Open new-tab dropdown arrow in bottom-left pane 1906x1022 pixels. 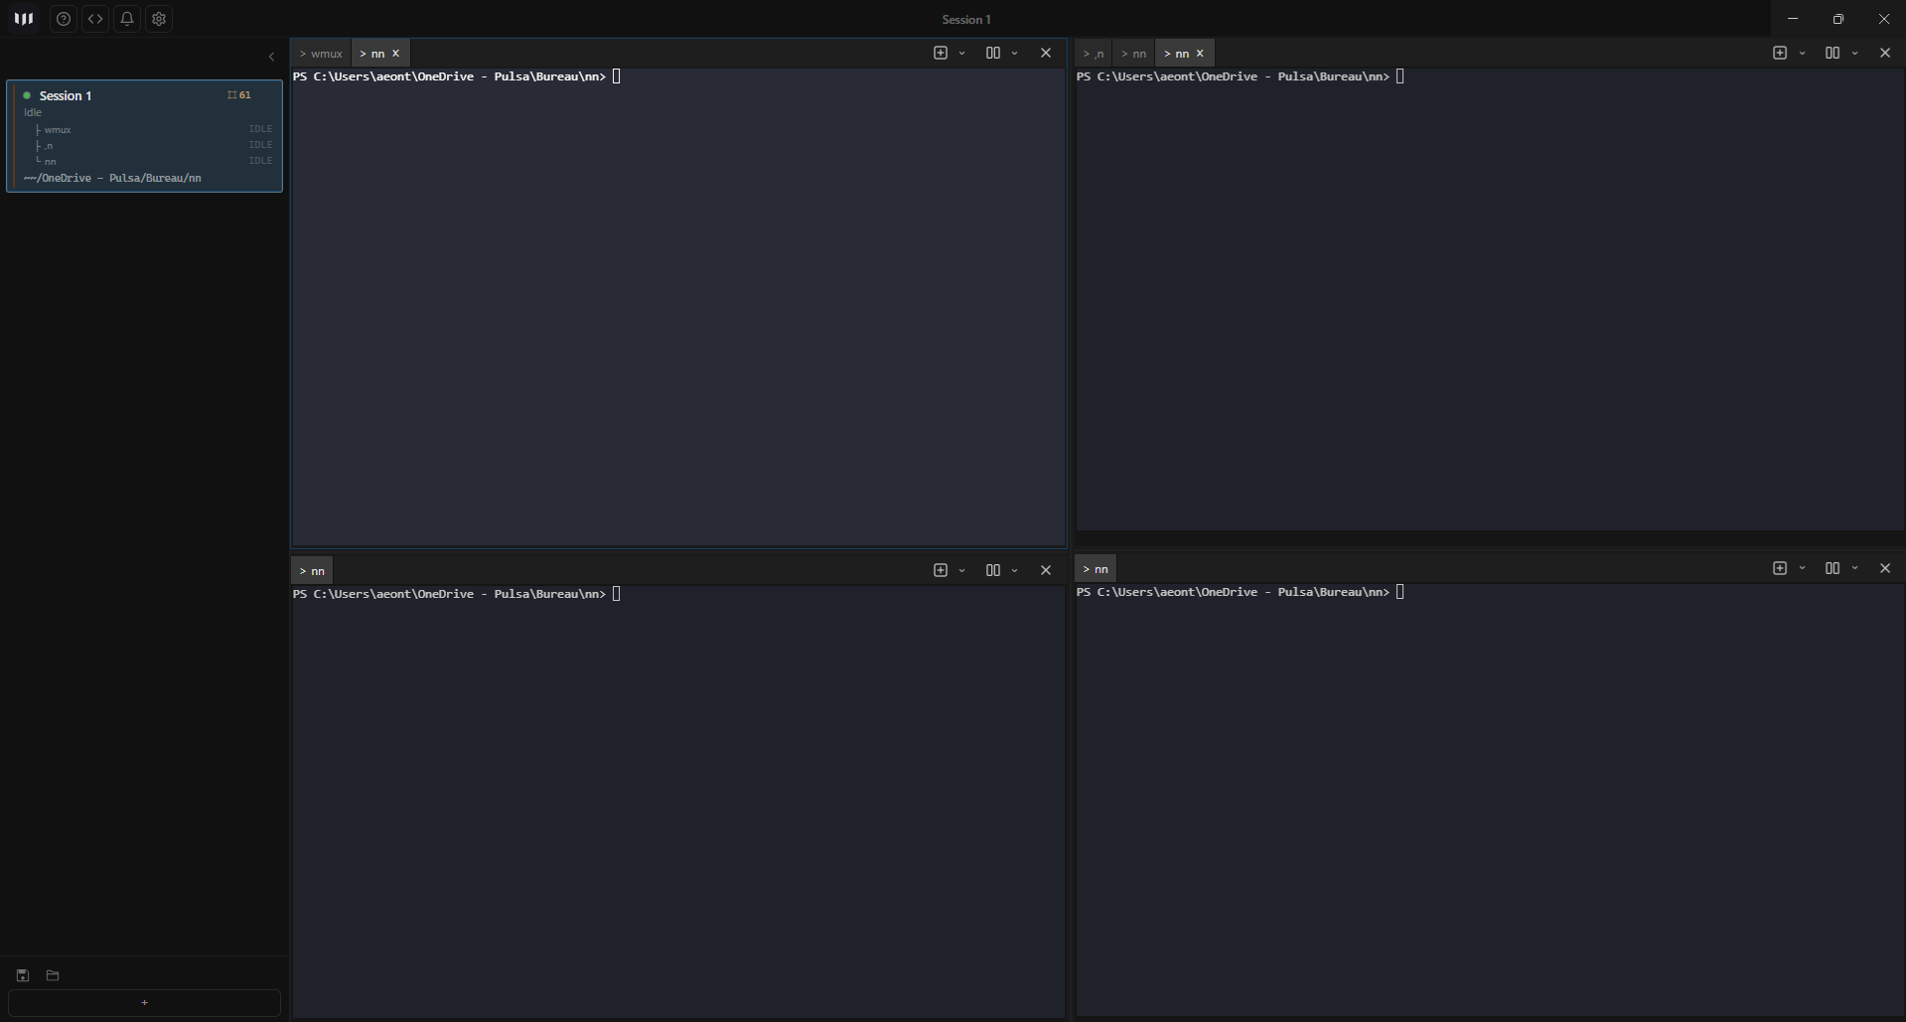tap(961, 570)
